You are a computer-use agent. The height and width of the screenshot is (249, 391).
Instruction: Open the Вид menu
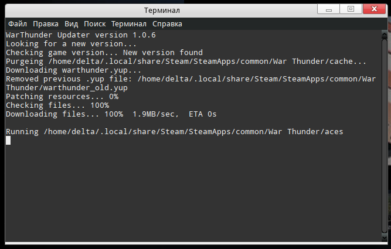tap(71, 24)
